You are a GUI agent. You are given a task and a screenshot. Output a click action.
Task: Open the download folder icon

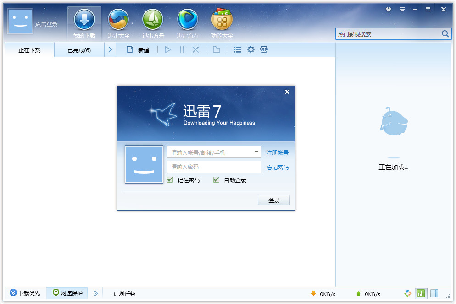coord(217,49)
